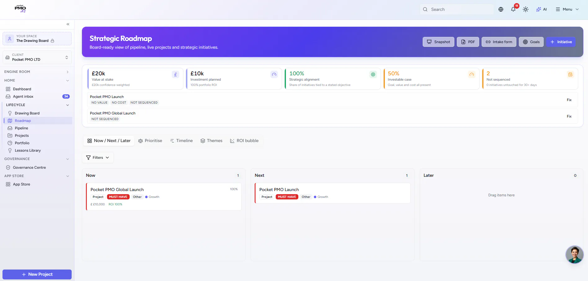Switch to the Prioritise tab

point(150,141)
